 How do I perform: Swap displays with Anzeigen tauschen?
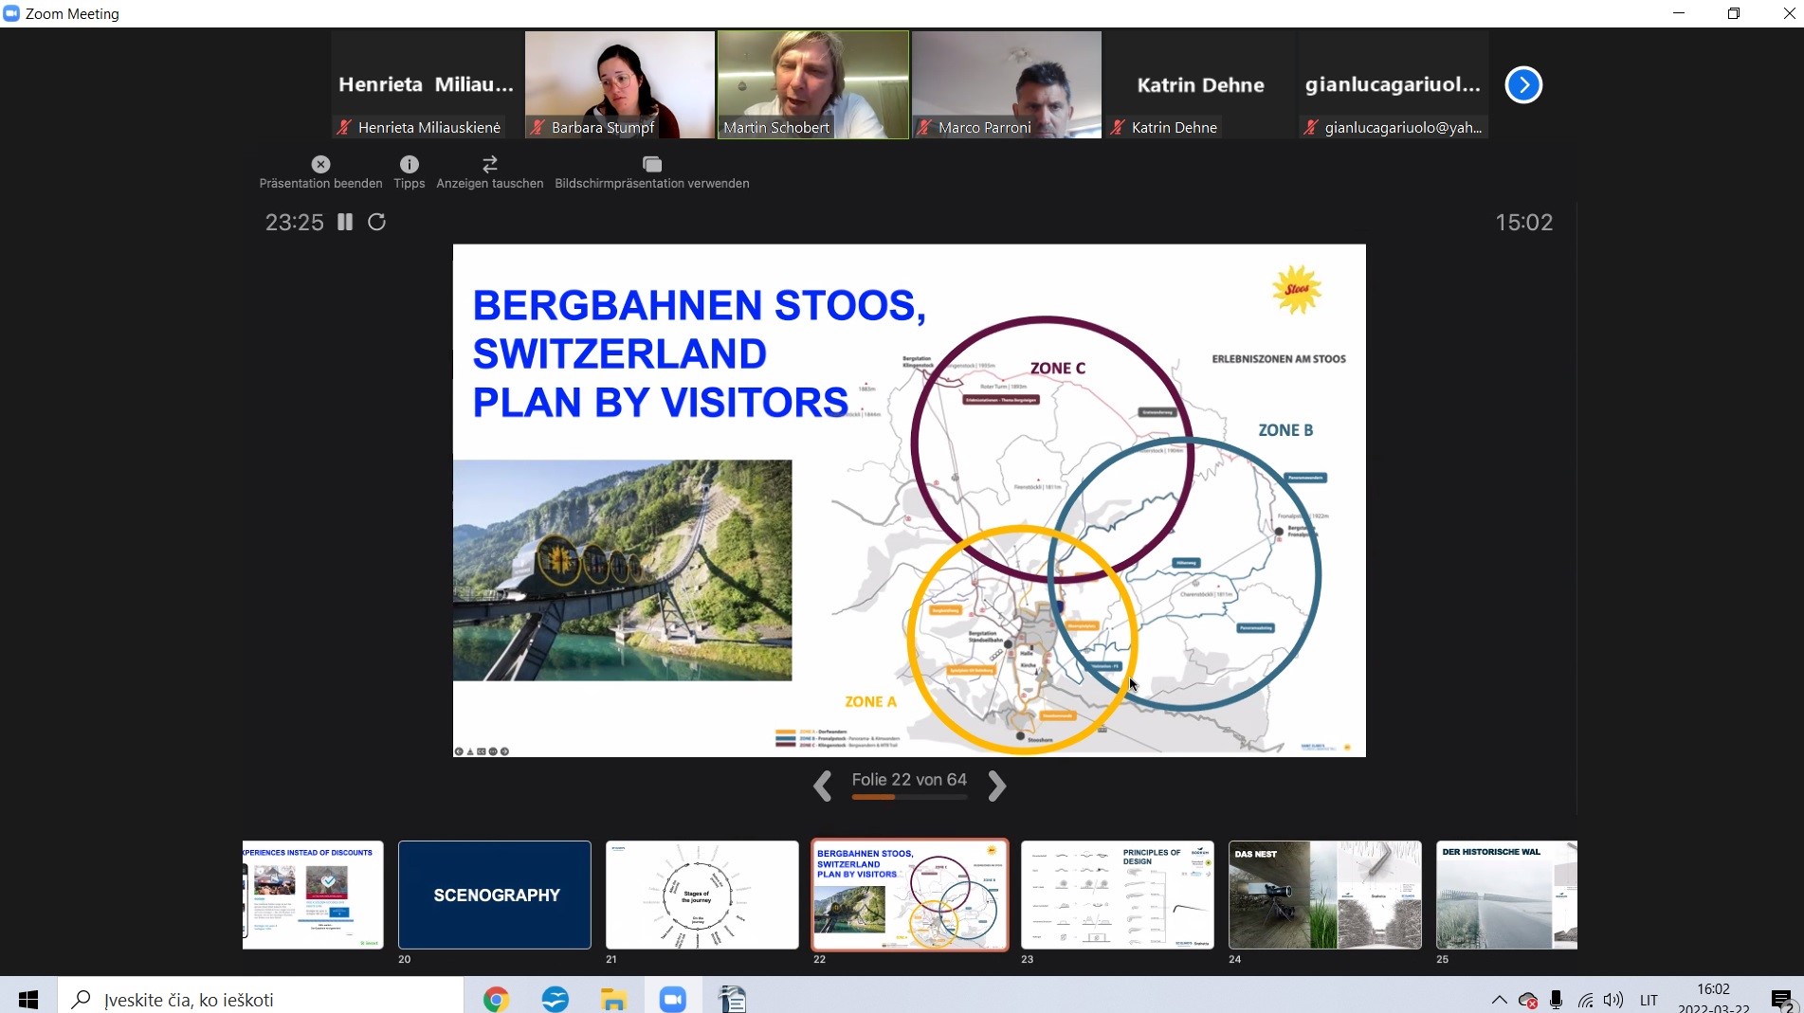(x=489, y=172)
